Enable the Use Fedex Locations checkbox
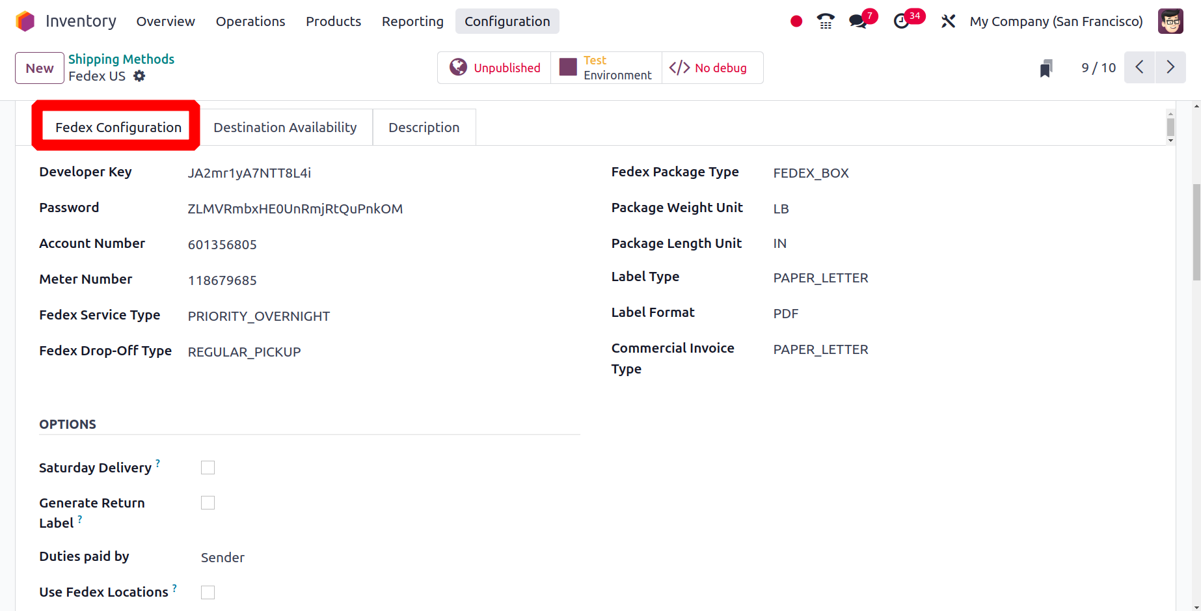 tap(208, 592)
